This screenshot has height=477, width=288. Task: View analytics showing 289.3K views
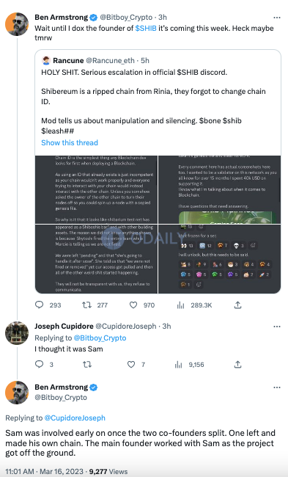point(194,305)
